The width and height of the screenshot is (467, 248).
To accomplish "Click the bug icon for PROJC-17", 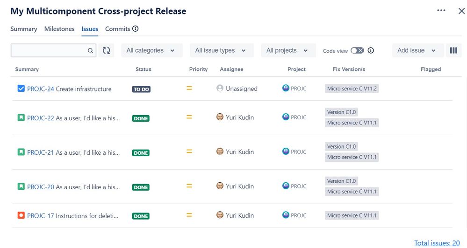I will (x=21, y=215).
